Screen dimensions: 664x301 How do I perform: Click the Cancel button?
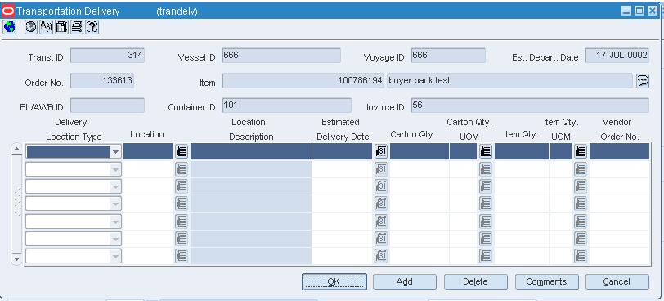[x=617, y=281]
